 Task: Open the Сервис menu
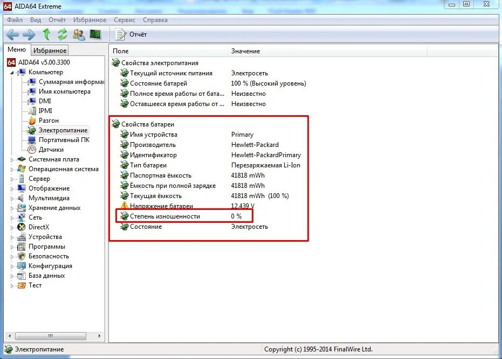(x=125, y=20)
